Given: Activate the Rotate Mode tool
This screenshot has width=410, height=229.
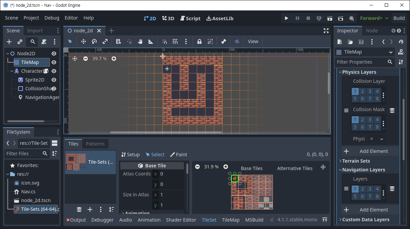Looking at the screenshot, I should click(94, 41).
